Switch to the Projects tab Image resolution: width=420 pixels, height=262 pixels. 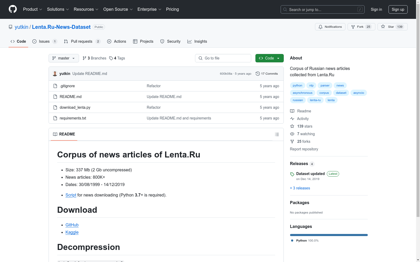click(x=143, y=41)
